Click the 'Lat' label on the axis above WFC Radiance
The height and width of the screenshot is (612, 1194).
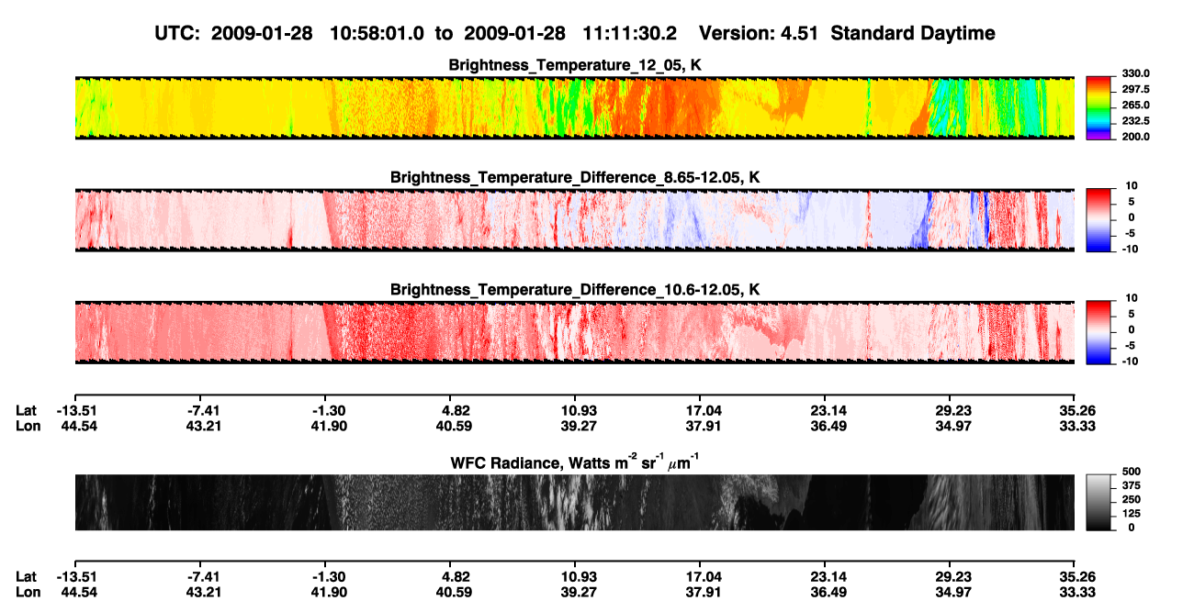pos(26,410)
